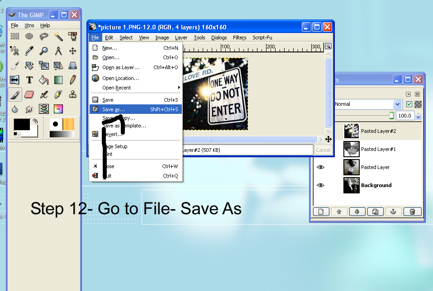The height and width of the screenshot is (291, 433).
Task: Click the black foreground color swatch
Action: click(x=21, y=123)
